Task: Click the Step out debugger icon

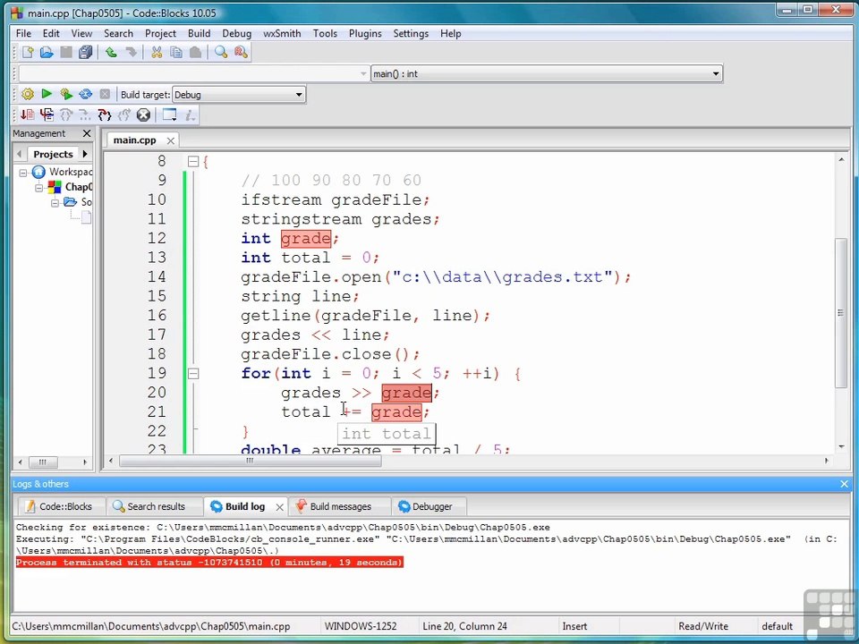Action: [x=124, y=115]
